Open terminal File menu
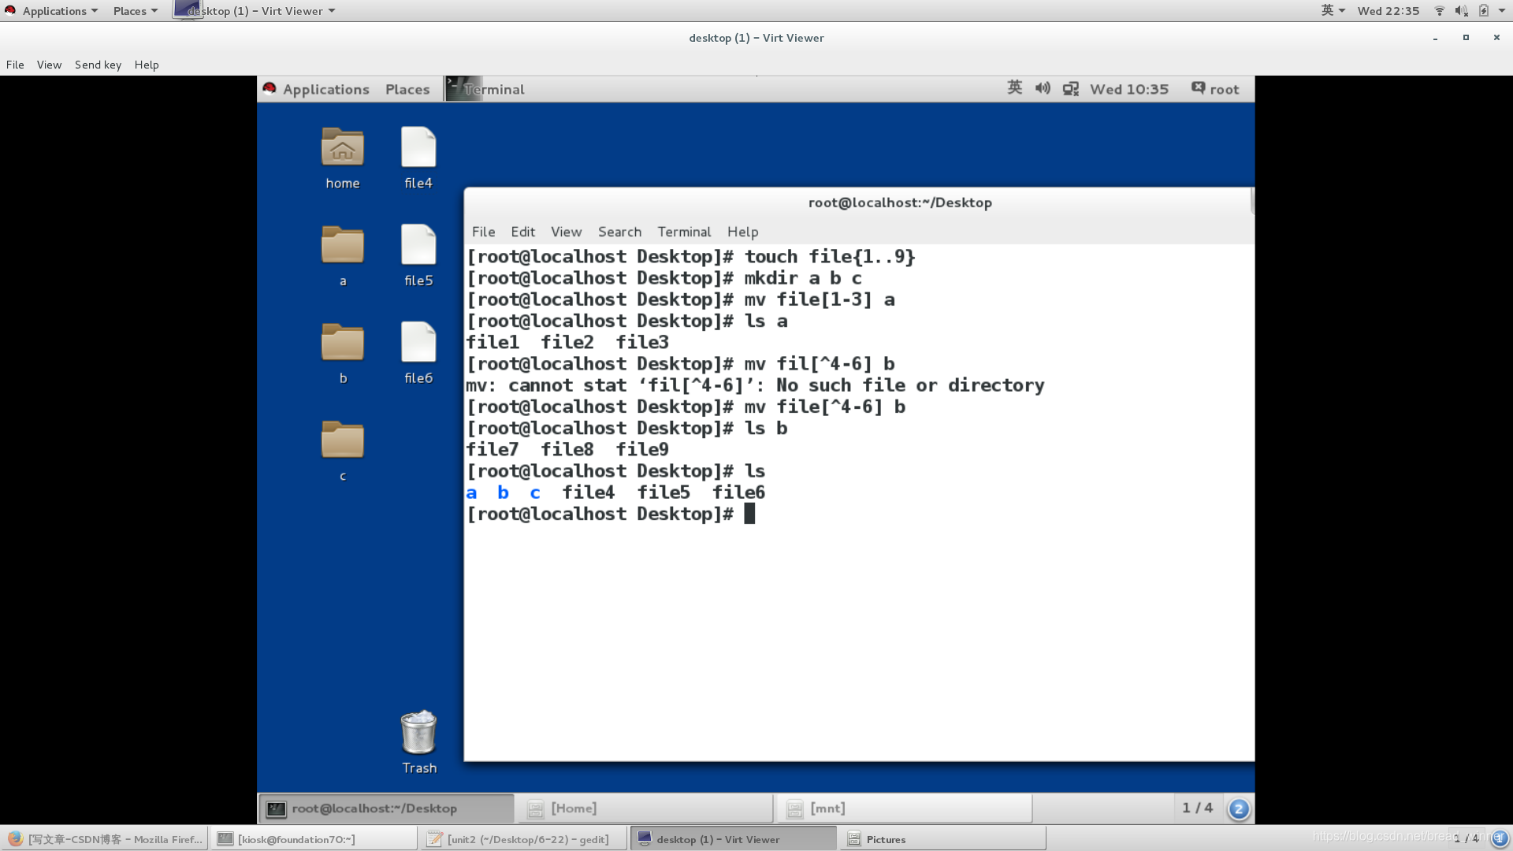Image resolution: width=1513 pixels, height=851 pixels. 483,232
